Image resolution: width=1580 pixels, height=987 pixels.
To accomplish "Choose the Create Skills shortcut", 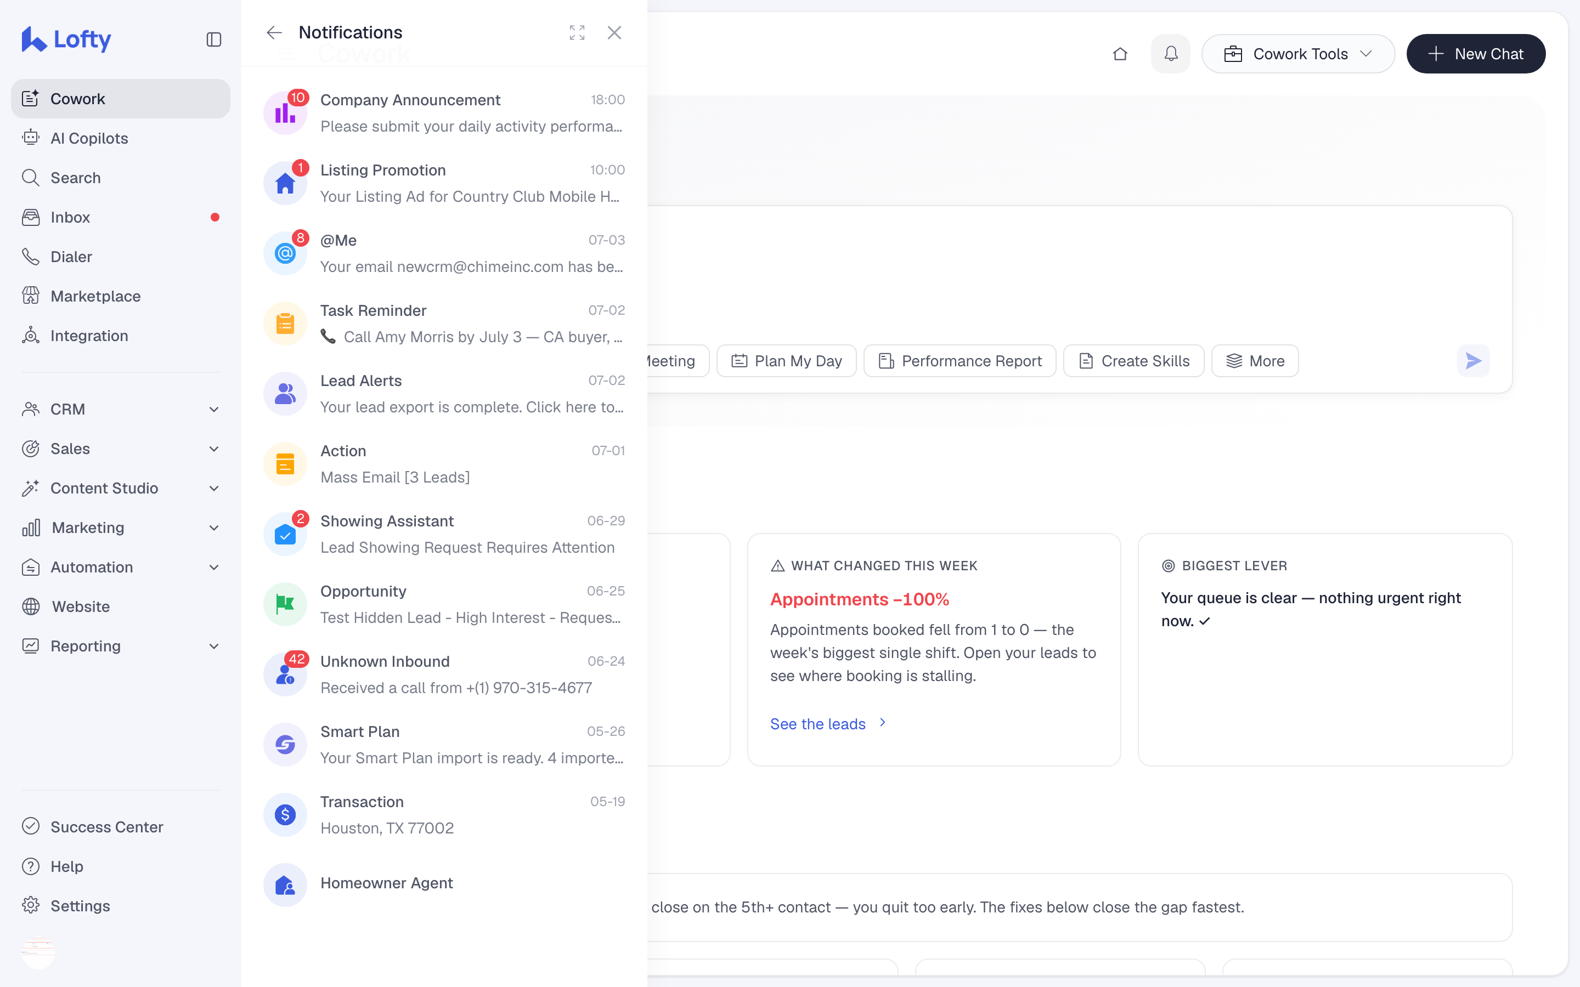I will (x=1133, y=361).
